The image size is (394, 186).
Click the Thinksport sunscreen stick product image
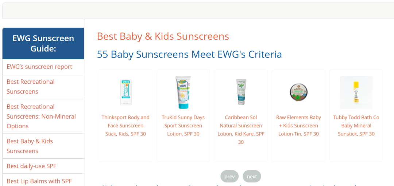125,92
